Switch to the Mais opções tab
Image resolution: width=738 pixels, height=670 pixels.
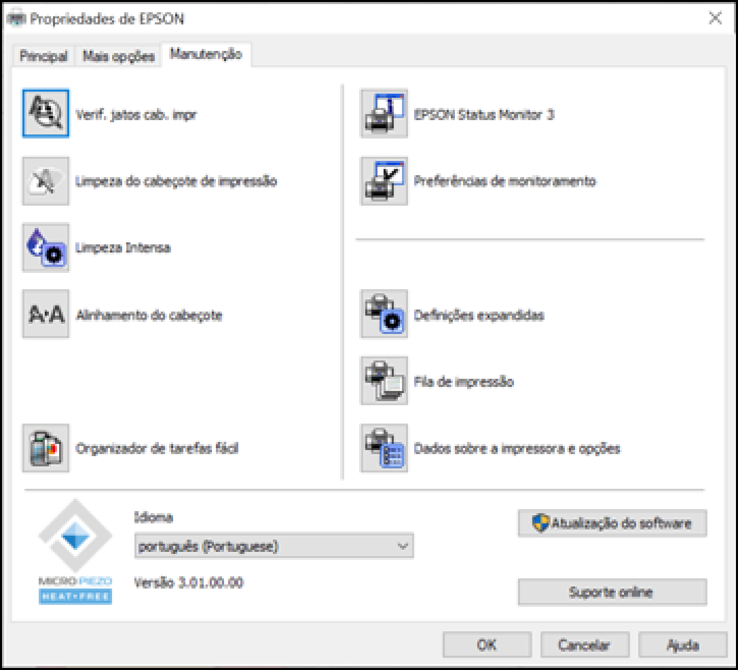coord(118,56)
